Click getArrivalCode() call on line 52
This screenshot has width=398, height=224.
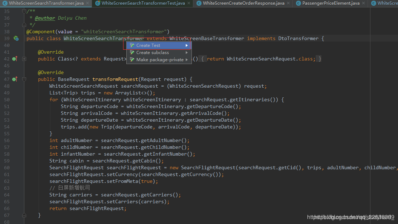click(204, 113)
